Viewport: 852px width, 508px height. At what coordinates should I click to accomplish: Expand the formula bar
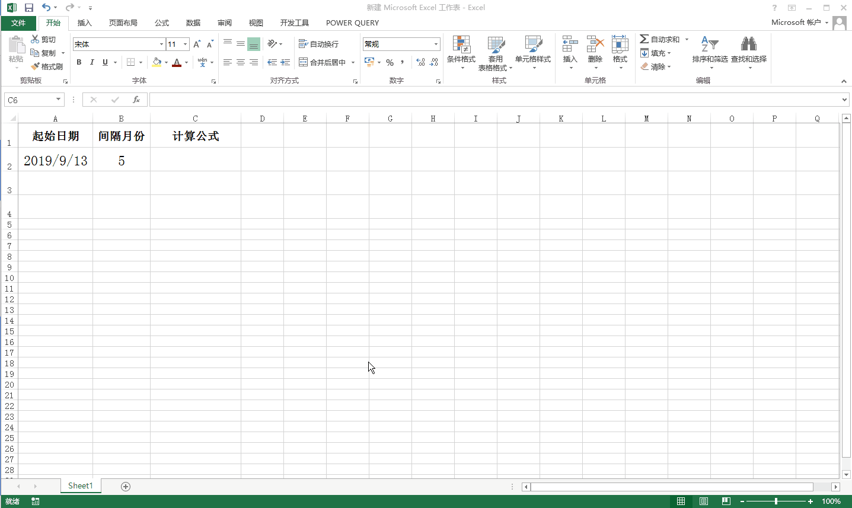click(x=845, y=100)
